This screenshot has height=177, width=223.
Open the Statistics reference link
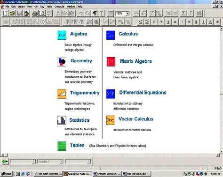pos(80,120)
